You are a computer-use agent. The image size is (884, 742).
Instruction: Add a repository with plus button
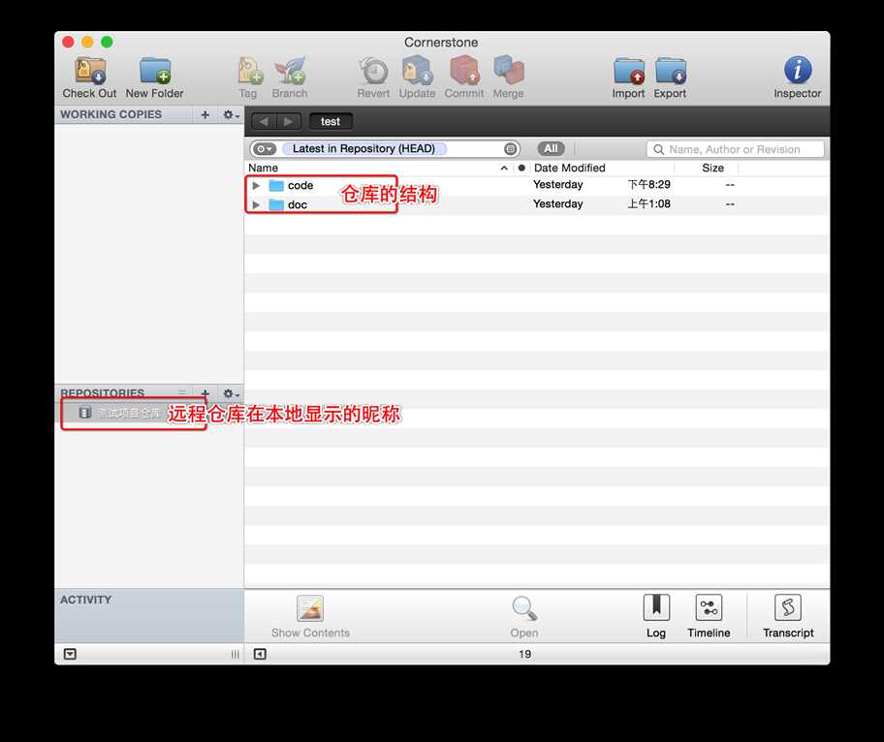pos(205,393)
